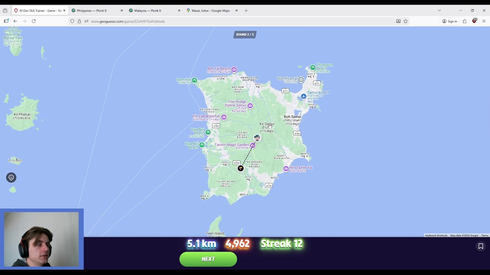Click the player avatar marker on map
This screenshot has height=275, width=490.
tap(257, 137)
